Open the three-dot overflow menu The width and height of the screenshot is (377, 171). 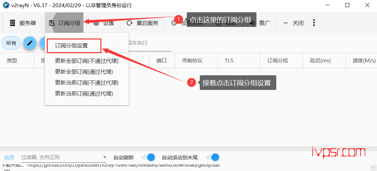314,23
